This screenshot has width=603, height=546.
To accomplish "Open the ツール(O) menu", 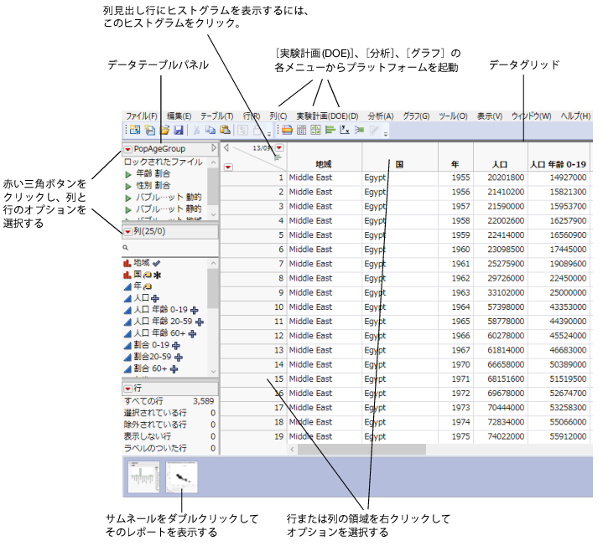I will pos(454,116).
